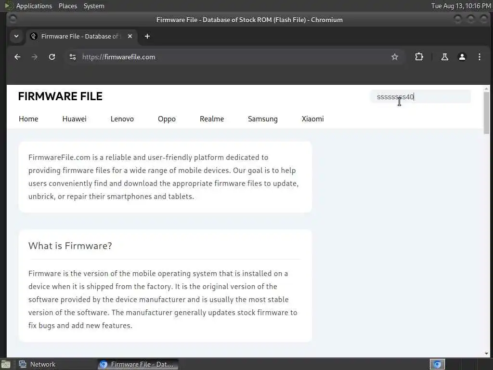Go forward with the forward arrow

[35, 57]
